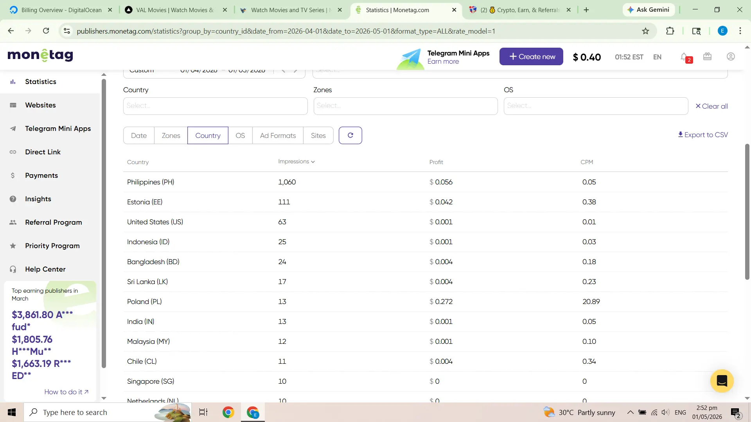The image size is (751, 422).
Task: Open notifications bell with badge
Action: point(685,57)
